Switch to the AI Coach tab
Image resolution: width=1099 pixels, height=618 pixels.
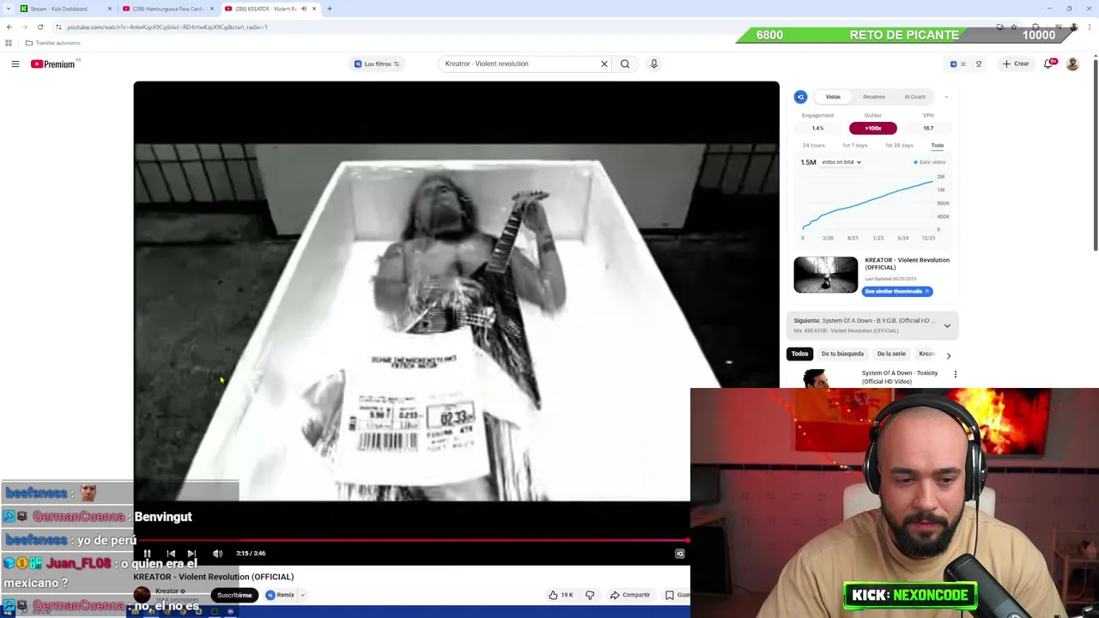click(914, 97)
